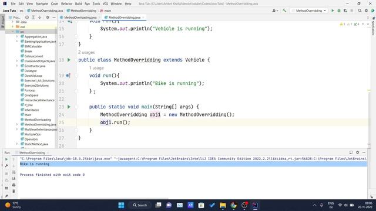Viewport: 376px width, 211px height.
Task: Start the Debug session from toolbar
Action: pos(339,11)
